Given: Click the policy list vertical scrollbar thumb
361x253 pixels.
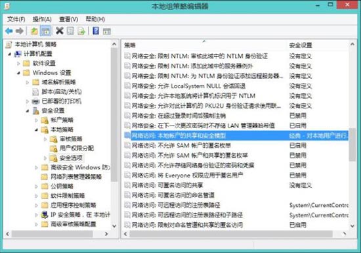Looking at the screenshot, I should pyautogui.click(x=352, y=145).
